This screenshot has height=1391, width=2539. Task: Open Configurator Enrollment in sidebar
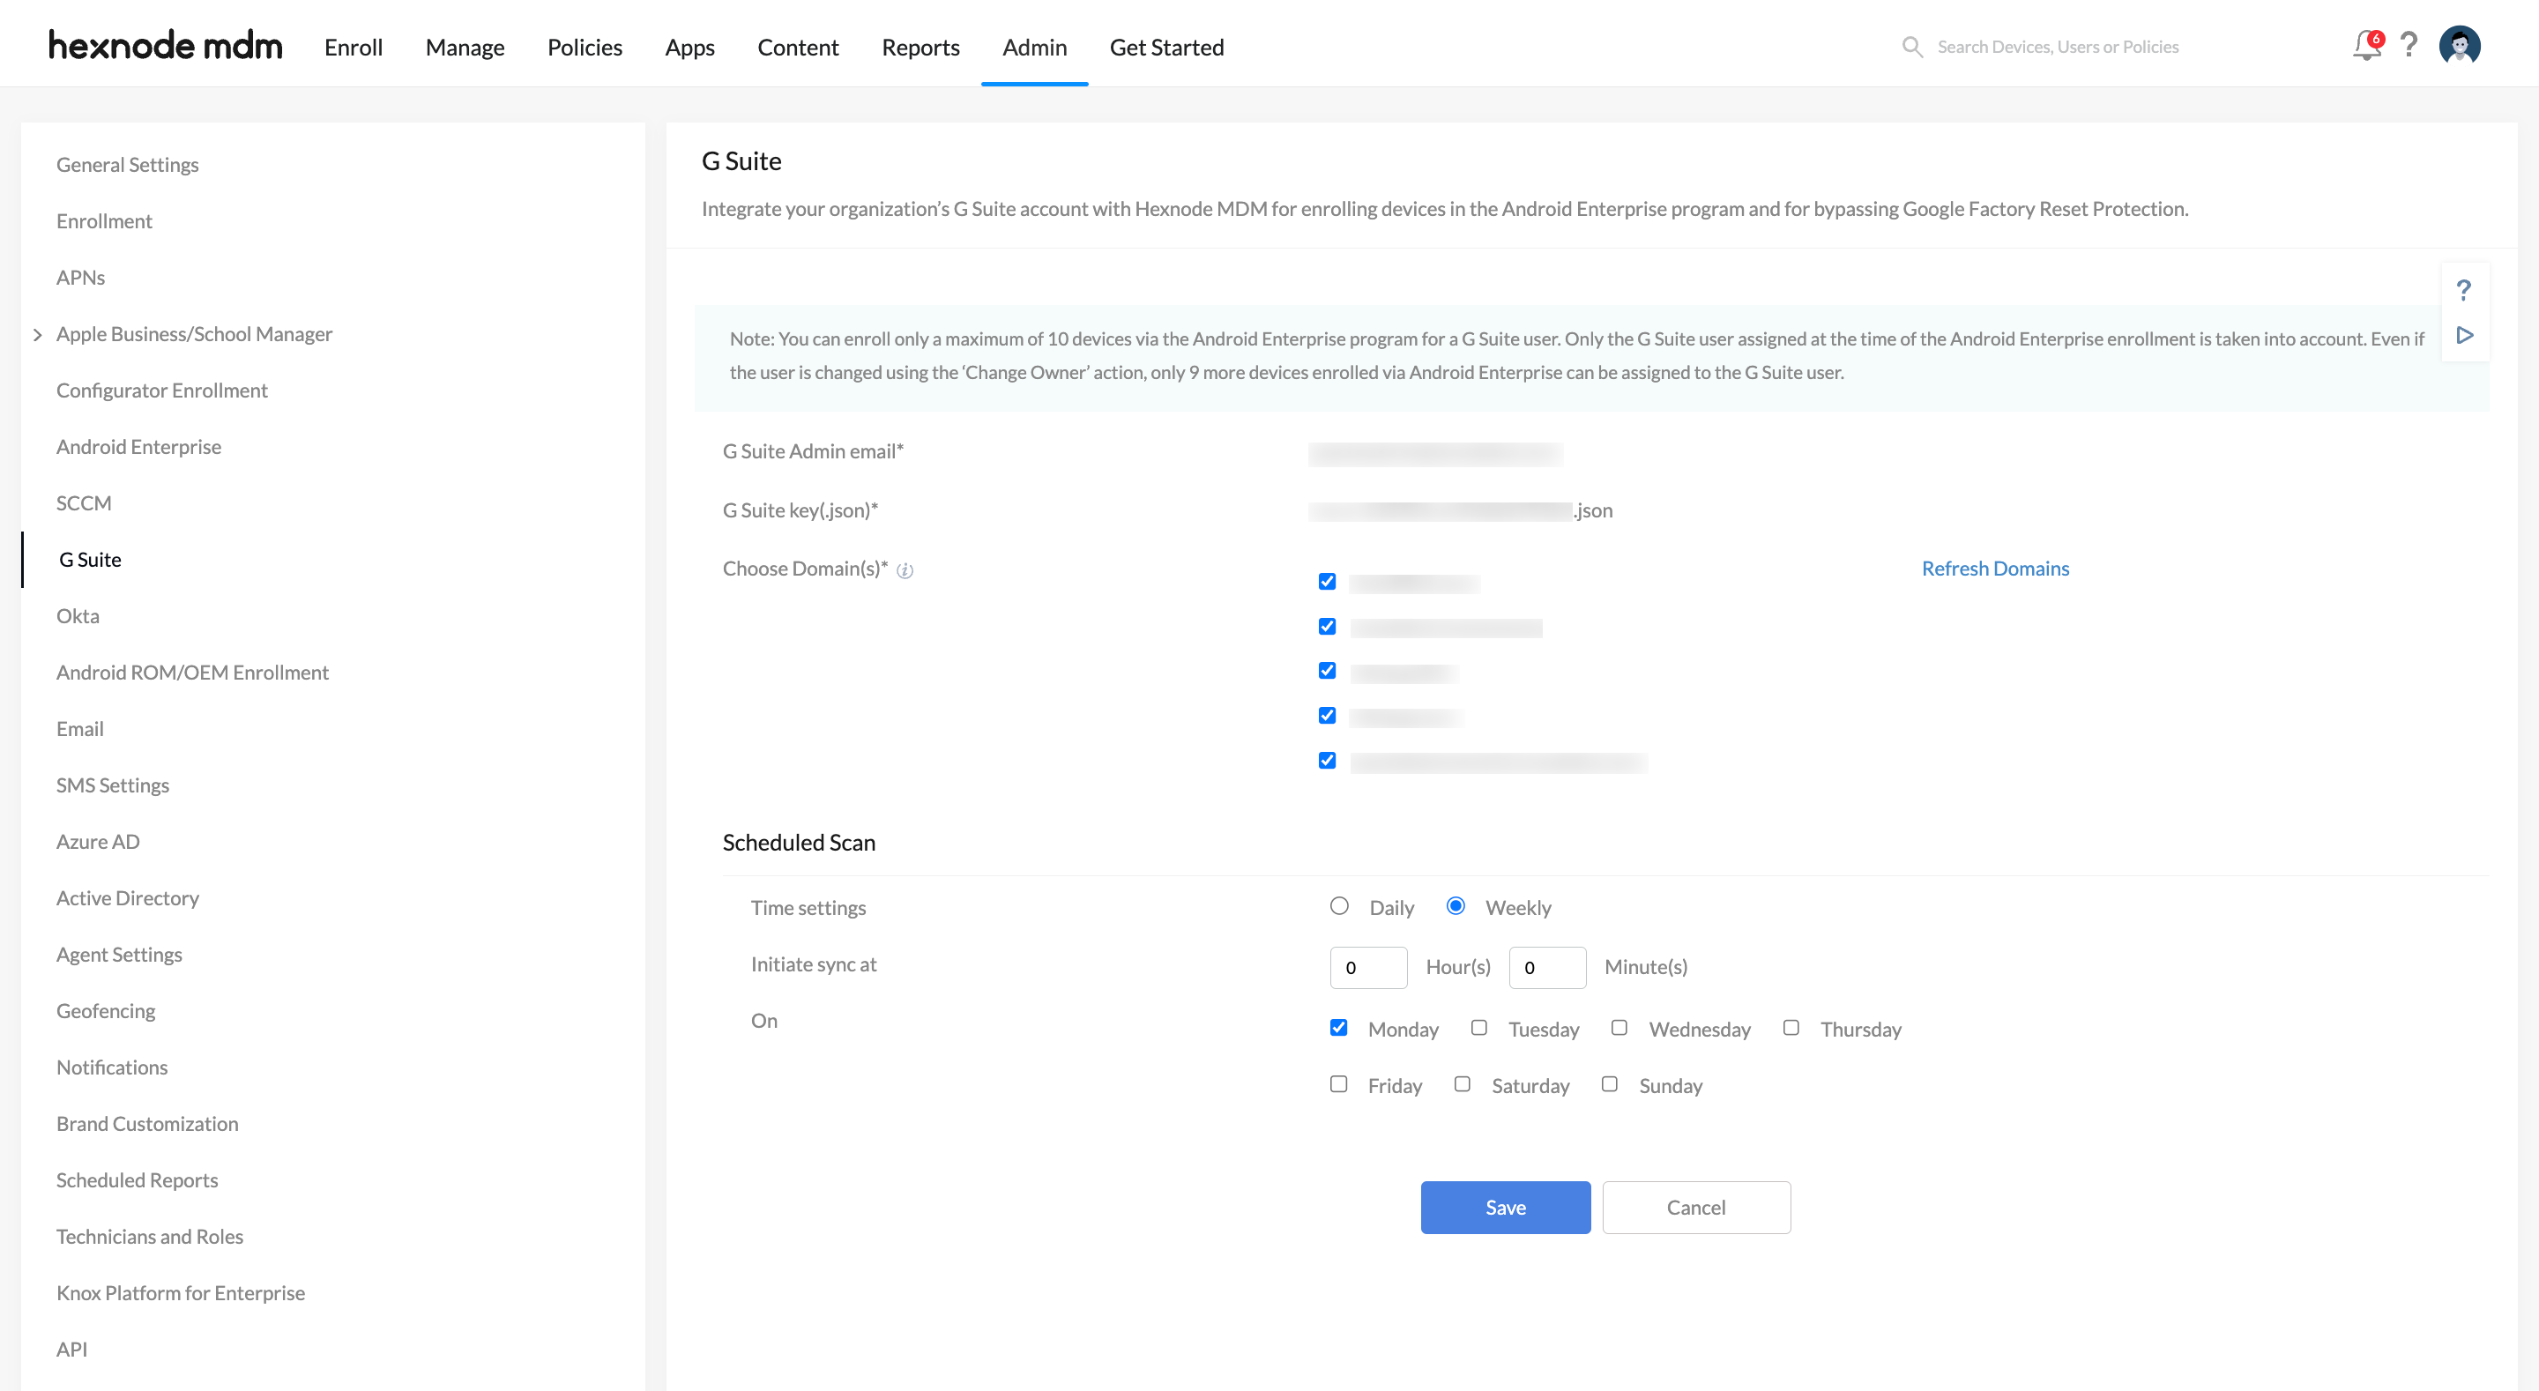(161, 391)
